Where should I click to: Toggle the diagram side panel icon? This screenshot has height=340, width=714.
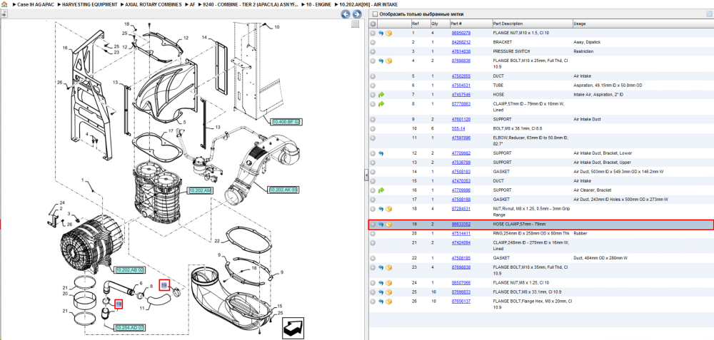click(3, 14)
